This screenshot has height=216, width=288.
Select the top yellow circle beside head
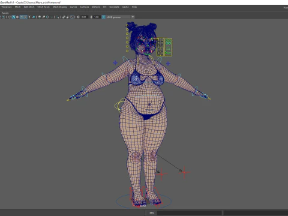point(127,25)
